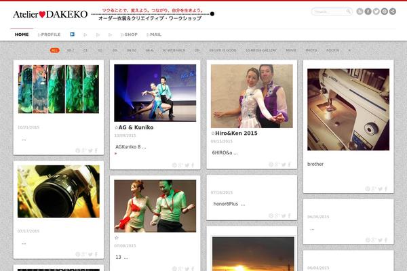Share honor6Plus card on Facebook
Viewport: 407px width, 271px height.
289,215
